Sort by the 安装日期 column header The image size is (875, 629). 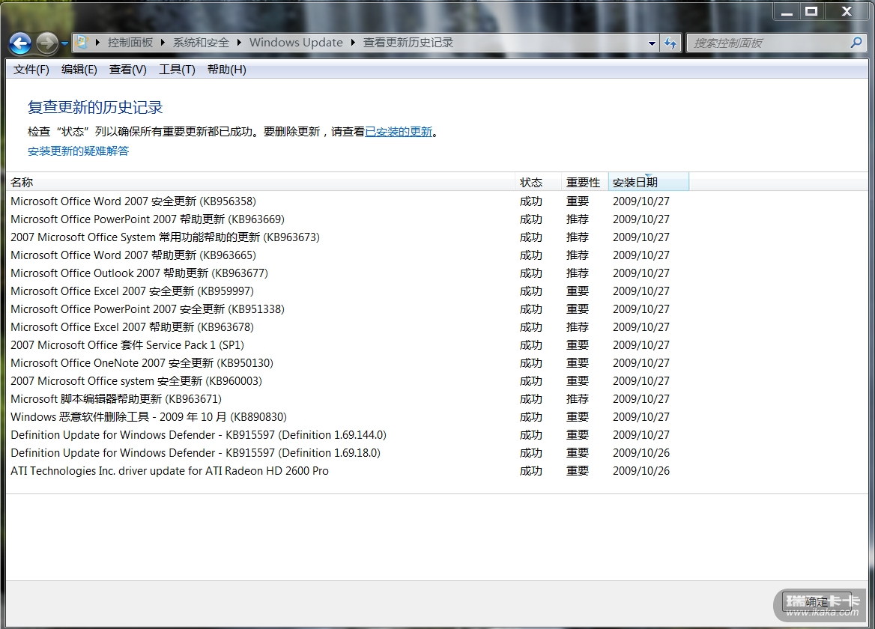coord(649,182)
